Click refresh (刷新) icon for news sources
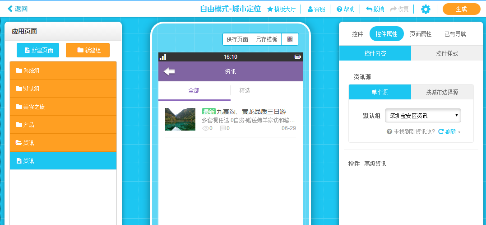The width and height of the screenshot is (486, 225). 441,131
